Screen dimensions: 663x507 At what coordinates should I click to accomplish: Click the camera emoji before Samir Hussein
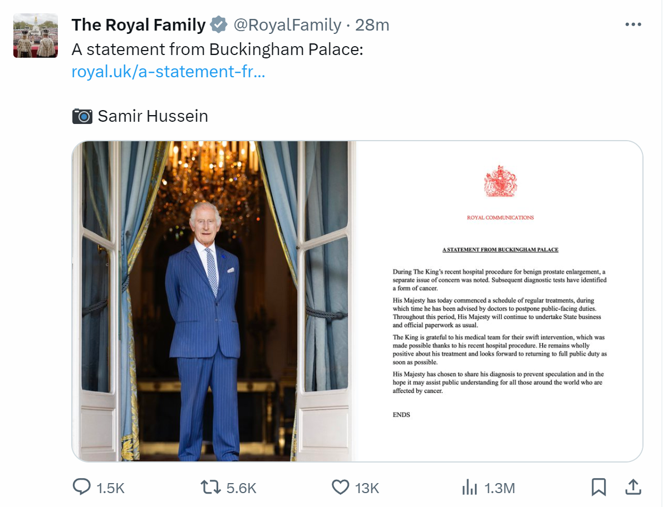82,116
